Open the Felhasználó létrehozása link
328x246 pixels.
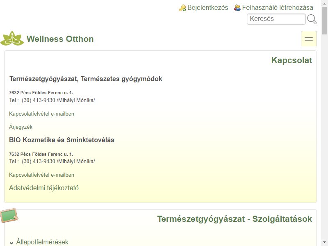[278, 7]
